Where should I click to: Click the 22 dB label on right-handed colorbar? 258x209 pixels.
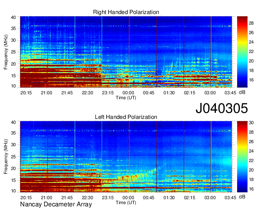tap(251, 51)
